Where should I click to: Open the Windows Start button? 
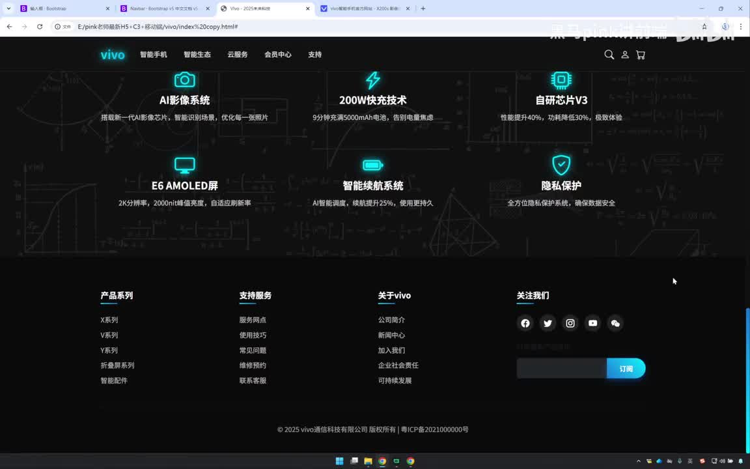point(340,461)
